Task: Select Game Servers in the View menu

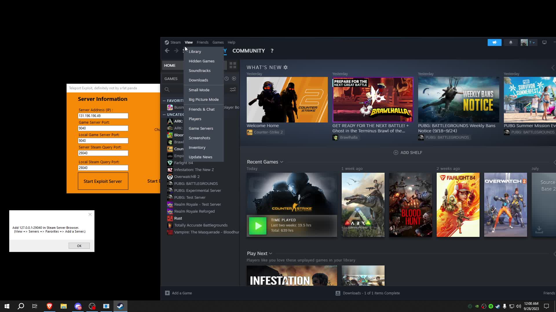Action: (x=201, y=128)
